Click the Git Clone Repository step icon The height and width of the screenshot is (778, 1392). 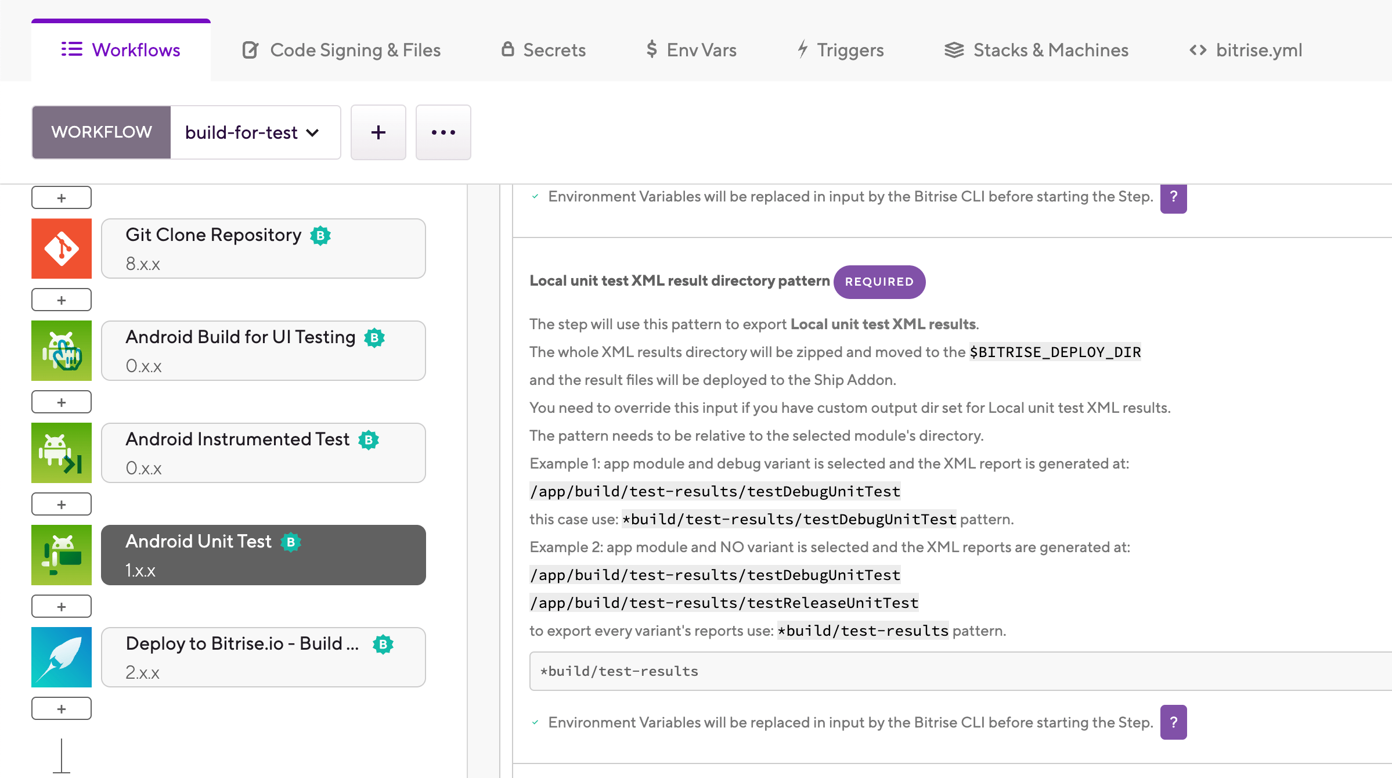tap(62, 248)
